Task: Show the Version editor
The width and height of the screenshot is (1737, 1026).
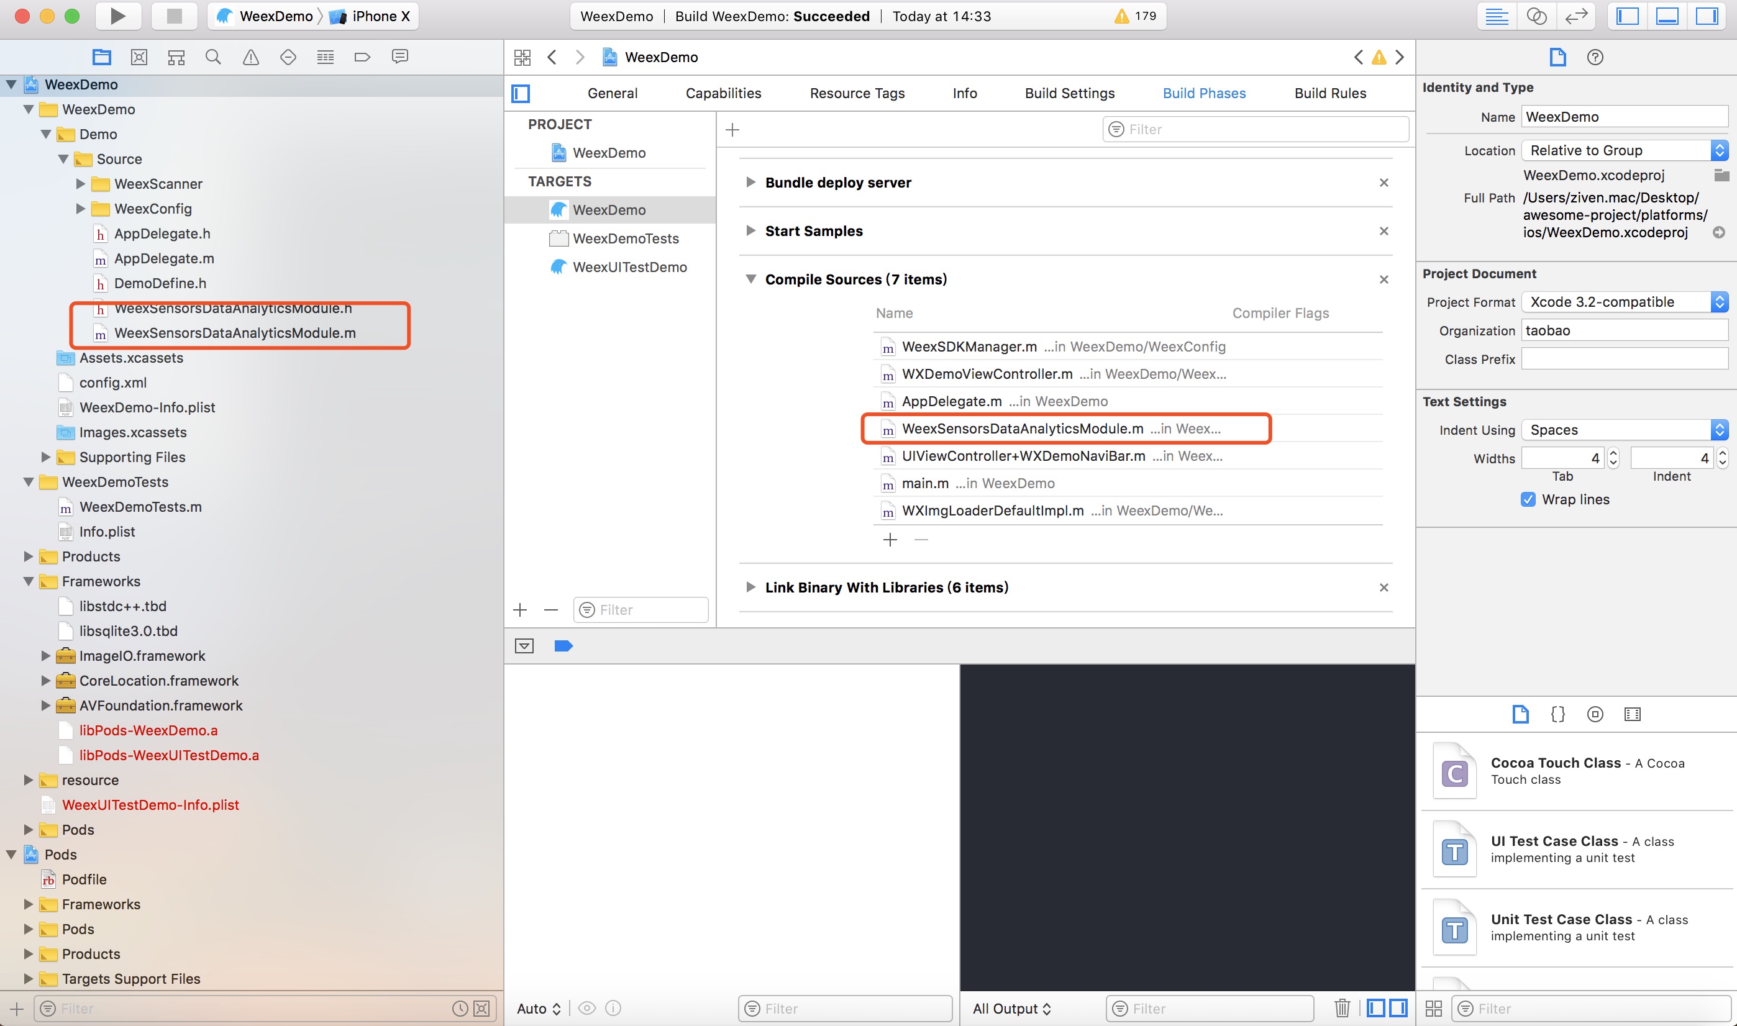Action: pyautogui.click(x=1576, y=16)
